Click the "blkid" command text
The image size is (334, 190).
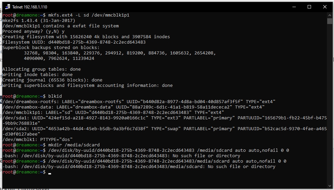tap(55, 96)
